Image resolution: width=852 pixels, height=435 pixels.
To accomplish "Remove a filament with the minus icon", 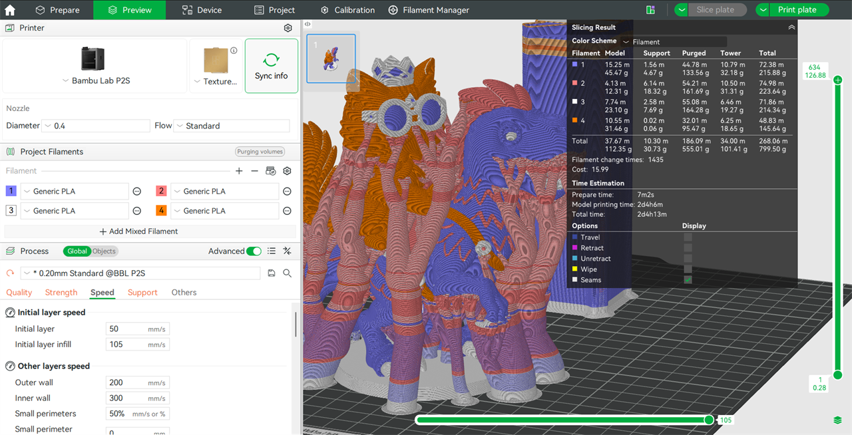I will pos(254,171).
